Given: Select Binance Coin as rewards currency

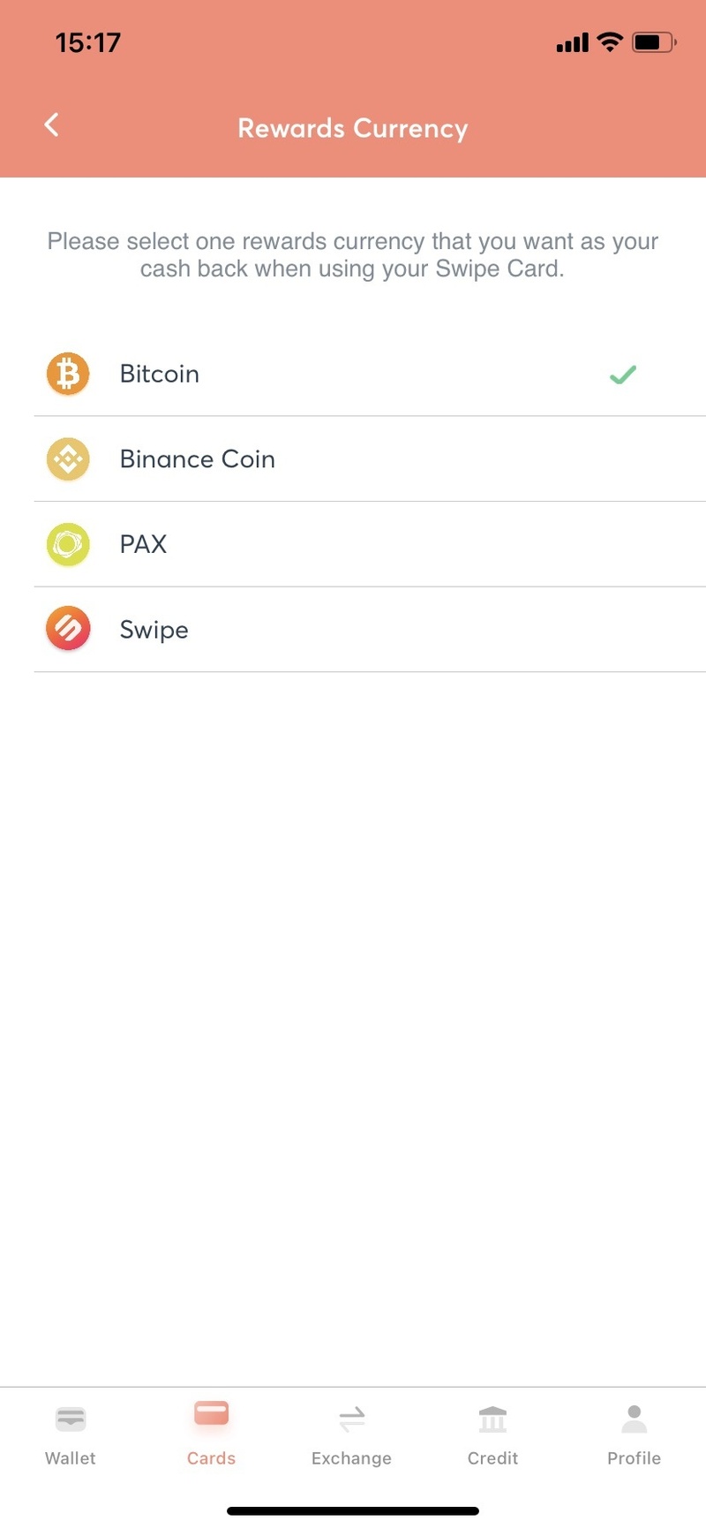Looking at the screenshot, I should pyautogui.click(x=370, y=459).
